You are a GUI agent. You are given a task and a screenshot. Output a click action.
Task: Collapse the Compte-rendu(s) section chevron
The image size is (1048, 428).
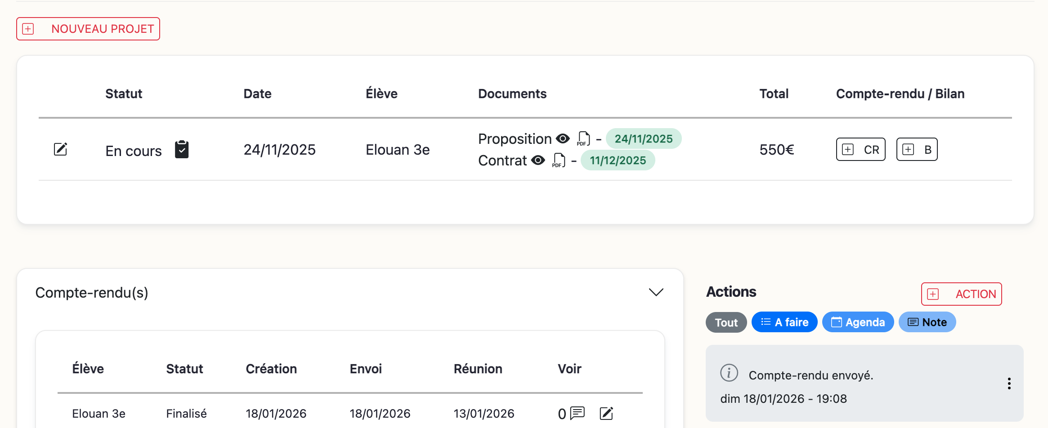[656, 292]
